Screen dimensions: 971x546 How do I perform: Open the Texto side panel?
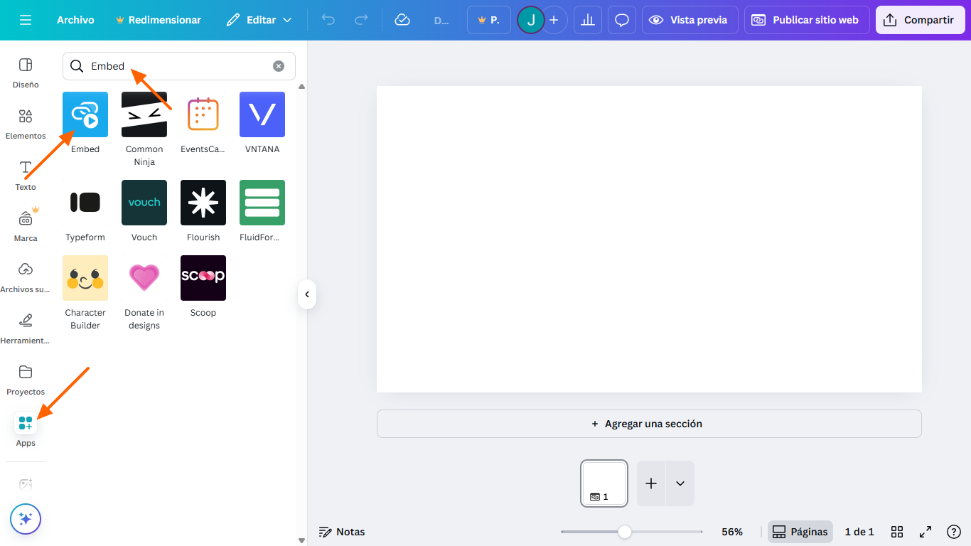pyautogui.click(x=26, y=176)
